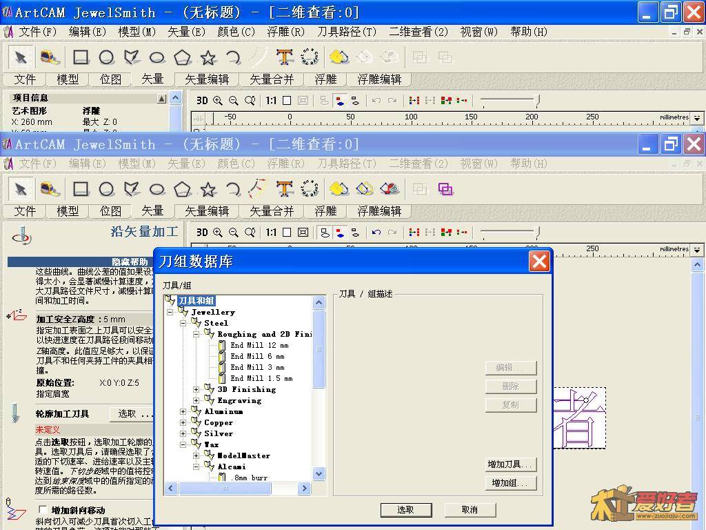The image size is (706, 530).
Task: Zoom out using front window magnifier minus
Action: (233, 232)
